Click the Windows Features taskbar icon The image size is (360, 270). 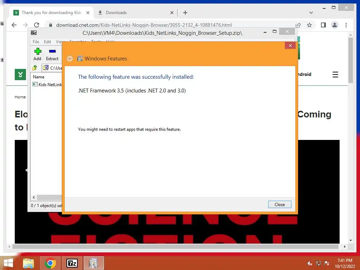94,263
